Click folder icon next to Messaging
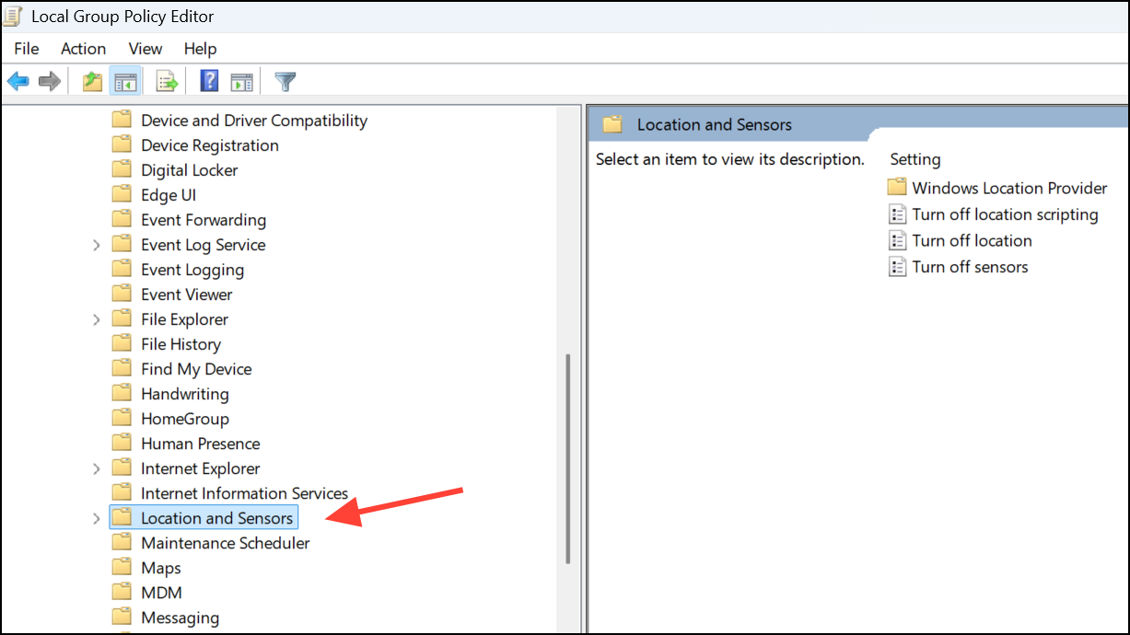This screenshot has width=1130, height=635. (122, 617)
